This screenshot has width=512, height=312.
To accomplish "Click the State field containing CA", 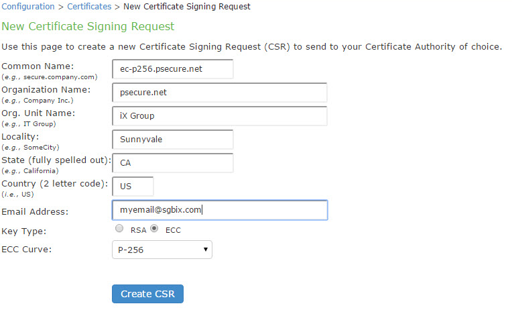I will [172, 163].
